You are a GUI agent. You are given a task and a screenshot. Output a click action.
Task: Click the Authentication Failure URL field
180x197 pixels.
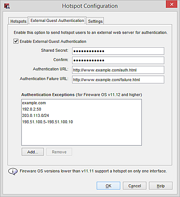(x=118, y=80)
